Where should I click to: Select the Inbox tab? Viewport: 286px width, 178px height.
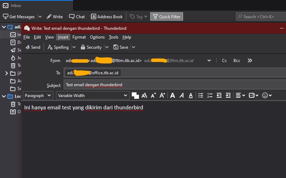tap(36, 6)
